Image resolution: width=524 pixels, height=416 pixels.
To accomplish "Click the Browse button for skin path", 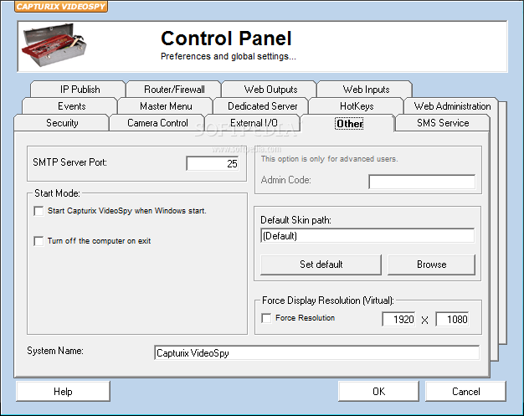I will [431, 264].
